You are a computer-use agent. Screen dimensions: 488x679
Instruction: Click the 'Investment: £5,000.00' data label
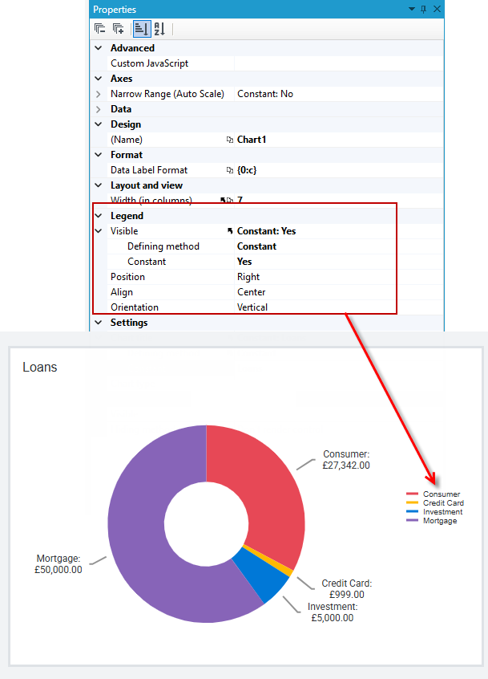click(x=333, y=612)
